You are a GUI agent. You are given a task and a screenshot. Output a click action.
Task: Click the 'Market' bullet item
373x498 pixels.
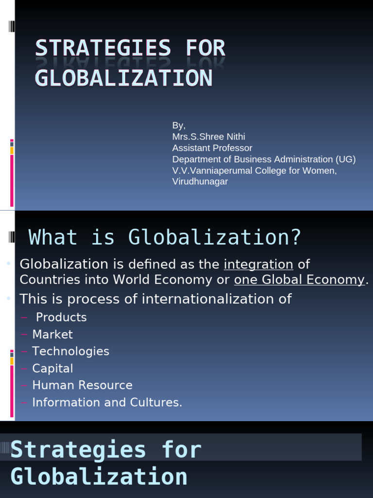pyautogui.click(x=52, y=335)
